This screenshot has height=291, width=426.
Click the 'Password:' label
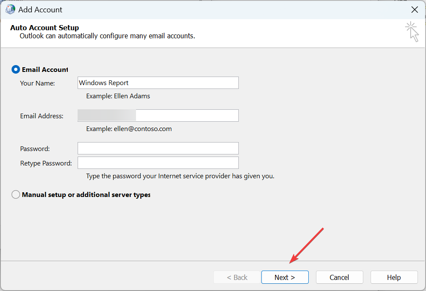pyautogui.click(x=35, y=149)
